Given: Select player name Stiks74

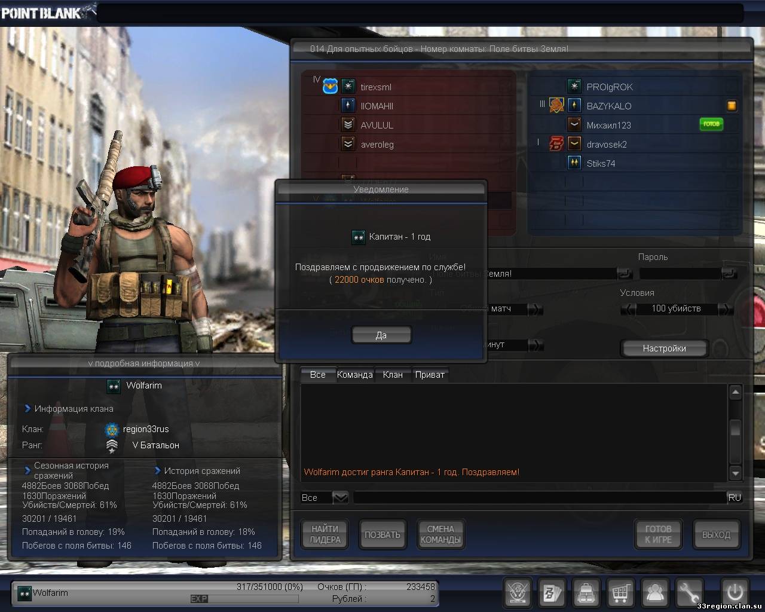Looking at the screenshot, I should point(601,163).
